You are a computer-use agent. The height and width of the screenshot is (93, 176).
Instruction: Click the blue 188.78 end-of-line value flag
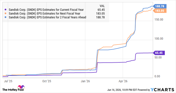tap(160, 6)
